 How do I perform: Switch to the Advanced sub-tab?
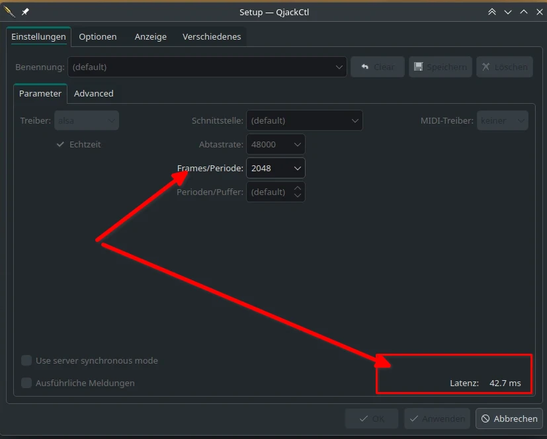pyautogui.click(x=93, y=93)
